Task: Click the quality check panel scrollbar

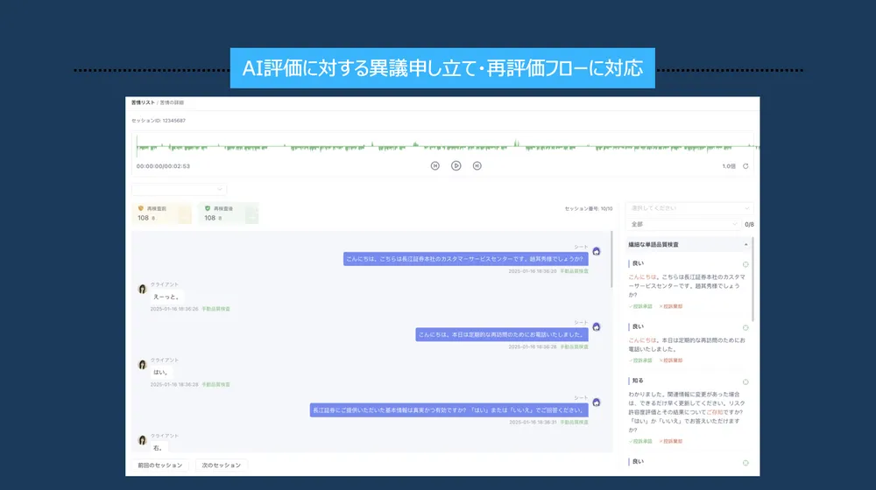Action: 752,279
